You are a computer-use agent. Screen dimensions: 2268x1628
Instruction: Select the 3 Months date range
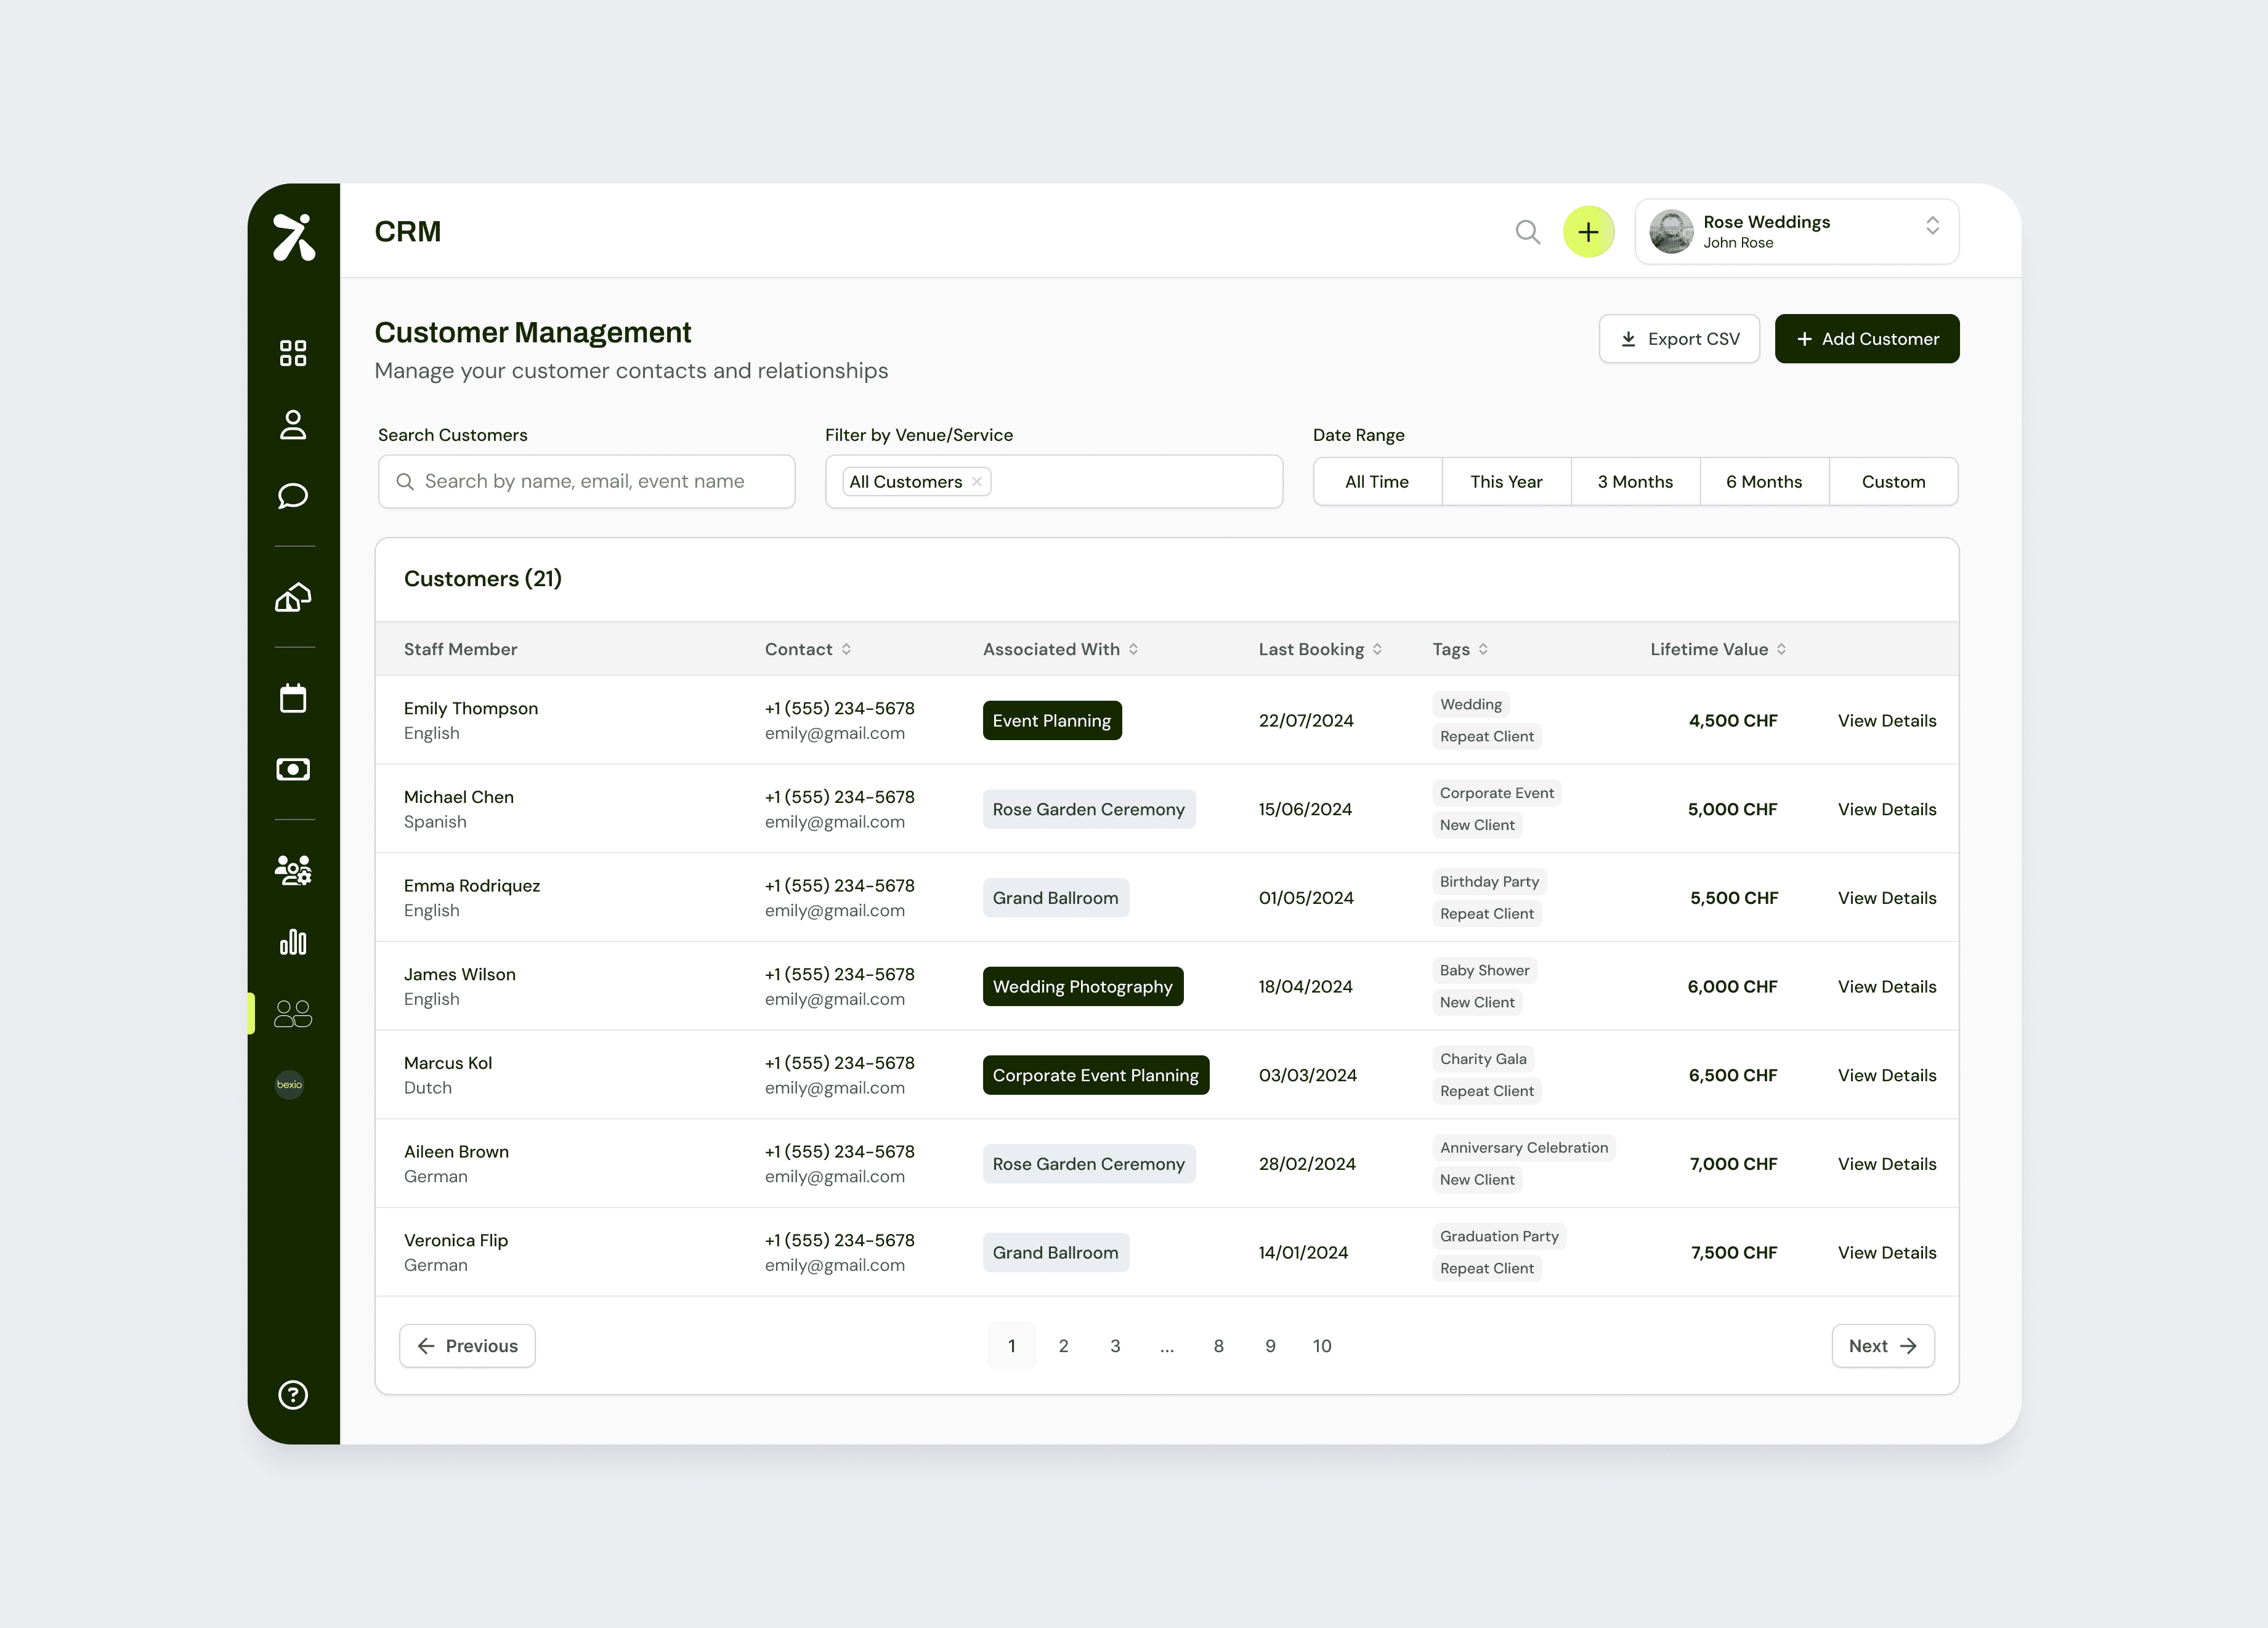[1634, 482]
